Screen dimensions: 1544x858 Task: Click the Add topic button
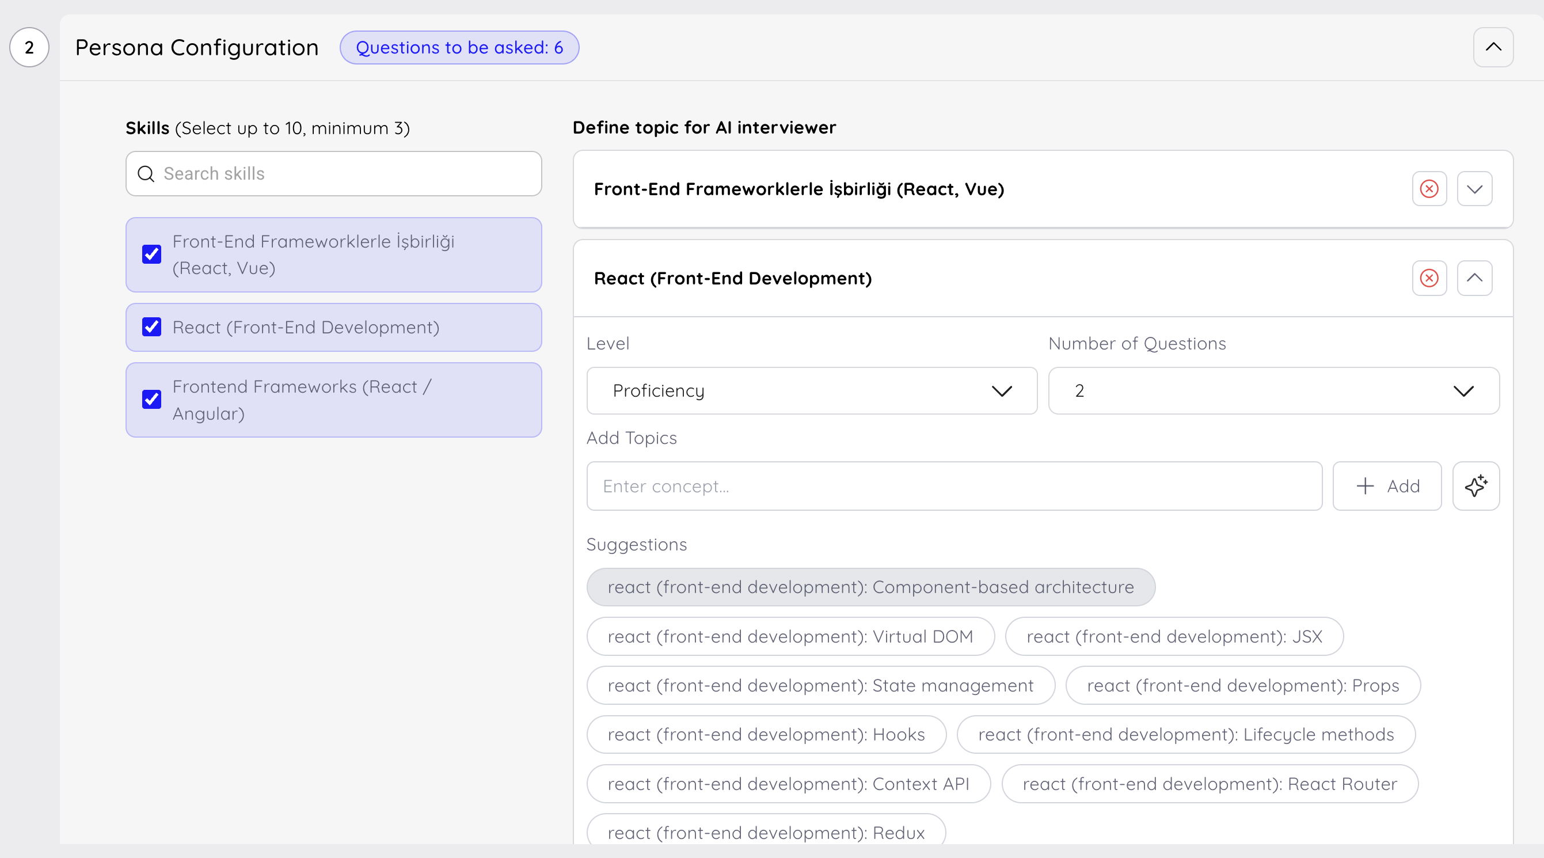click(1387, 485)
